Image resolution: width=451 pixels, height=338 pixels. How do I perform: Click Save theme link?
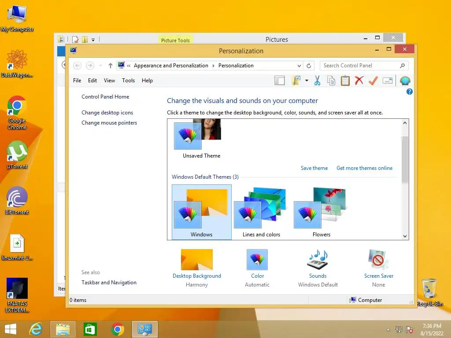(314, 168)
